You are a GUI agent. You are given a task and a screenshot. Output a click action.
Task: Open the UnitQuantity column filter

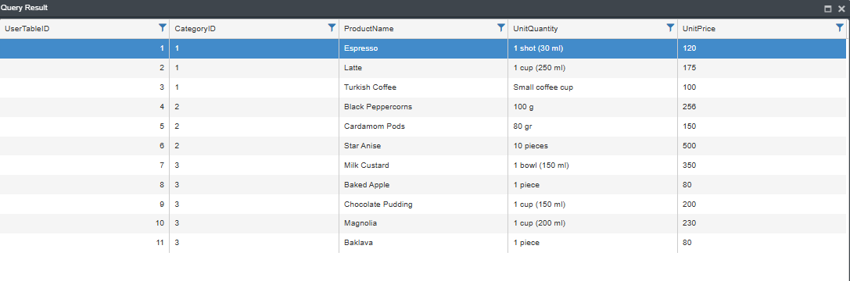click(x=671, y=28)
